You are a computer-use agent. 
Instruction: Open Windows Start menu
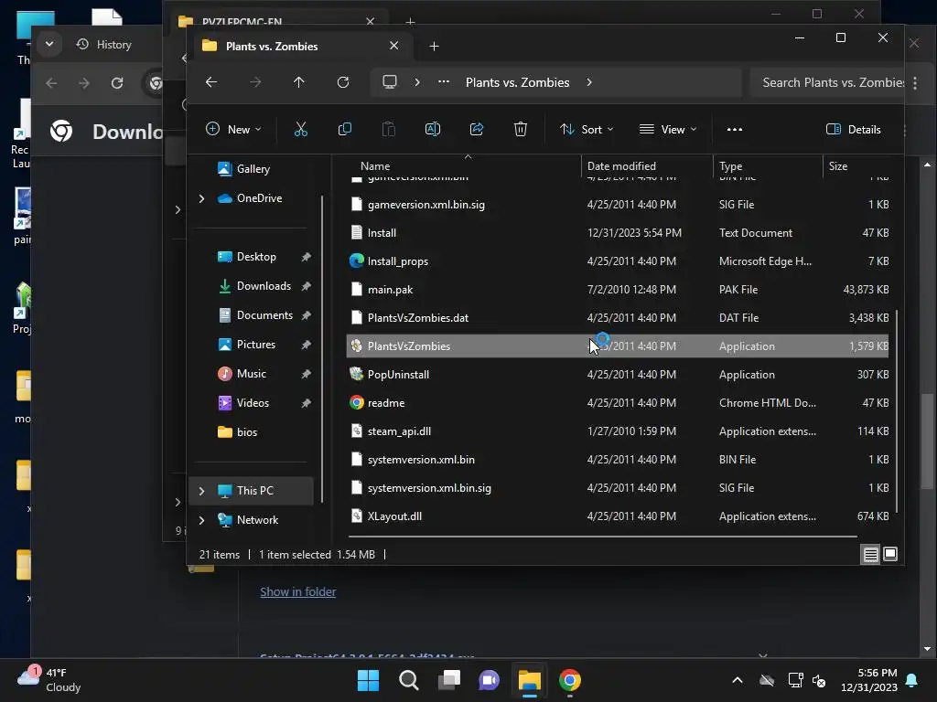coord(368,680)
